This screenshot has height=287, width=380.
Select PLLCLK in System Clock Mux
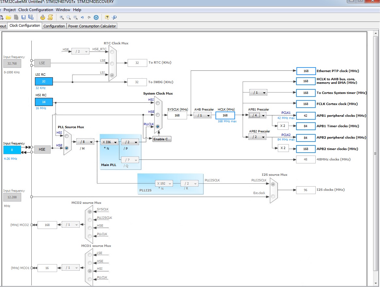click(158, 127)
